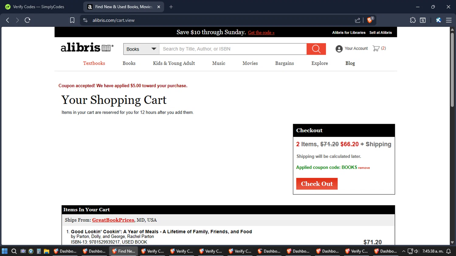Viewport: 456px width, 256px height.
Task: Click the icon right of the extensions icon
Action: click(423, 20)
